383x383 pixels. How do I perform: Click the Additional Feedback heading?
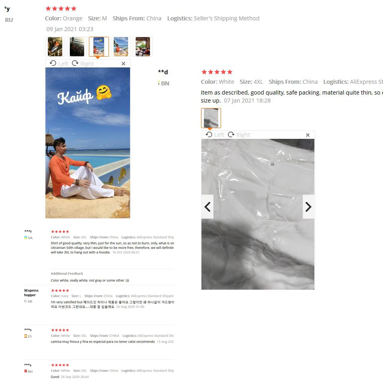[x=67, y=273]
